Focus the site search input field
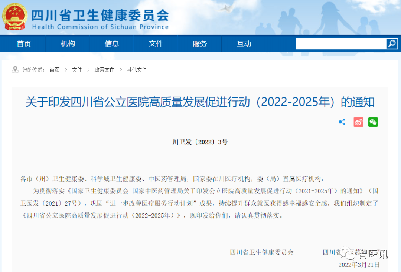Screen dimensions: 401x272 click(340, 44)
